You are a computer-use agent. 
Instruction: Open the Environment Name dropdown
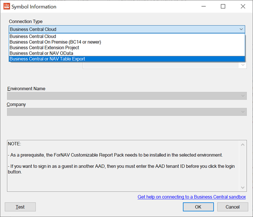click(127, 96)
